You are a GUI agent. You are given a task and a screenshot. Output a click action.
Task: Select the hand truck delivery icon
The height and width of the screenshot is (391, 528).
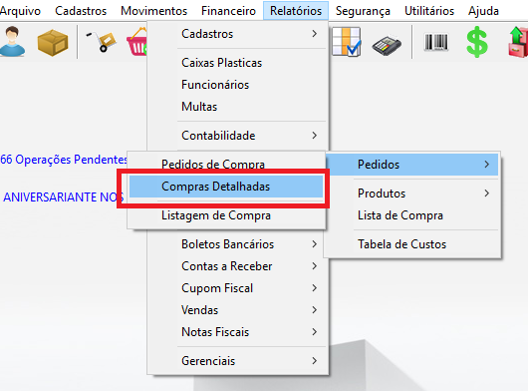pyautogui.click(x=101, y=42)
